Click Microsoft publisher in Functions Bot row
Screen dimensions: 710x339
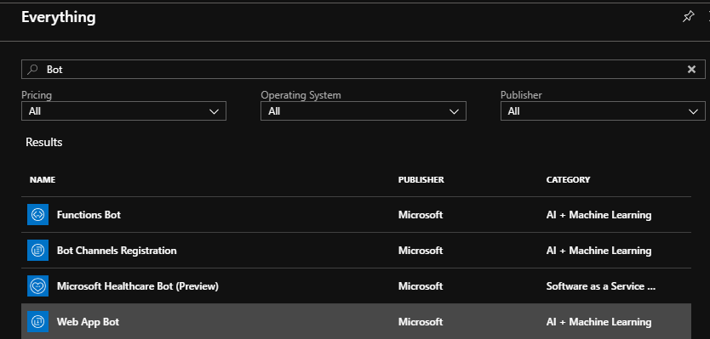click(421, 215)
